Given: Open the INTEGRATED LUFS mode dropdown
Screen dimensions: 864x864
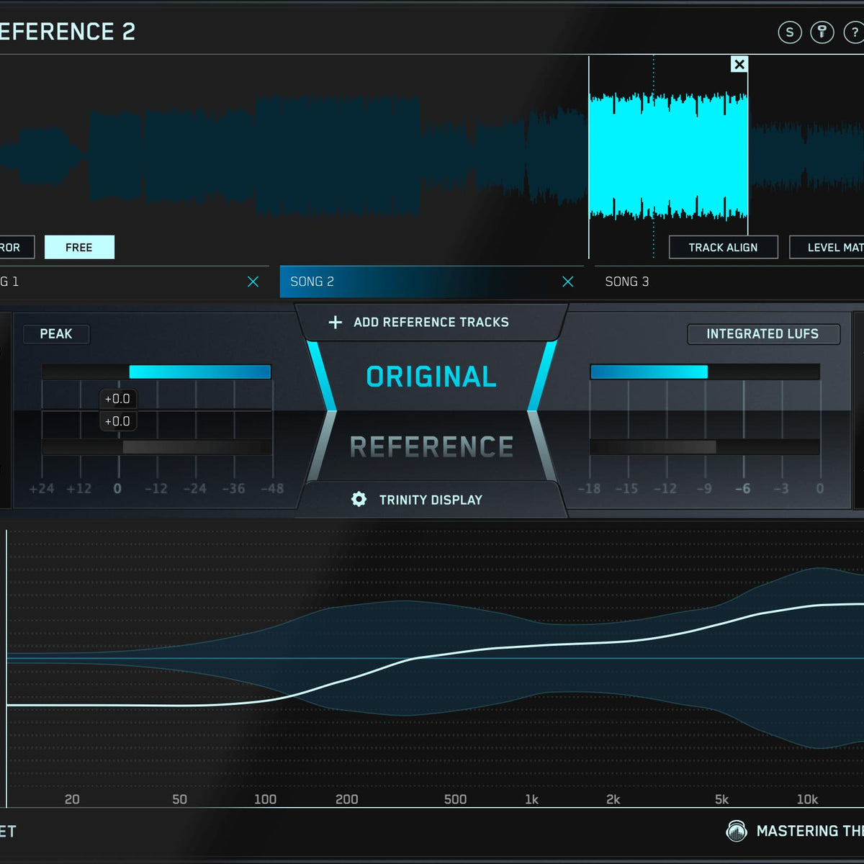Looking at the screenshot, I should (x=762, y=334).
